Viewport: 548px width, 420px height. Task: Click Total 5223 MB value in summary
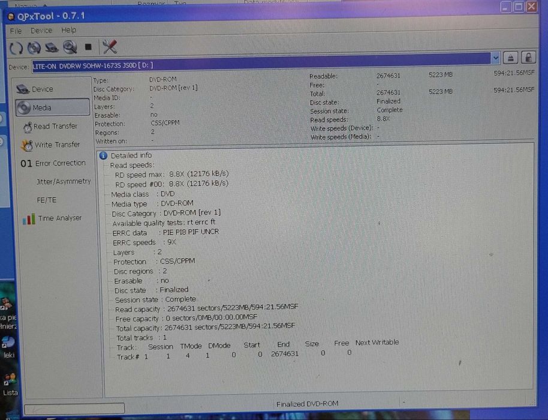click(x=440, y=92)
